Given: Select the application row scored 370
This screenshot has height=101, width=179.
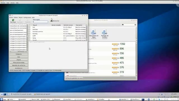Looking at the screenshot, I should tap(100, 68).
